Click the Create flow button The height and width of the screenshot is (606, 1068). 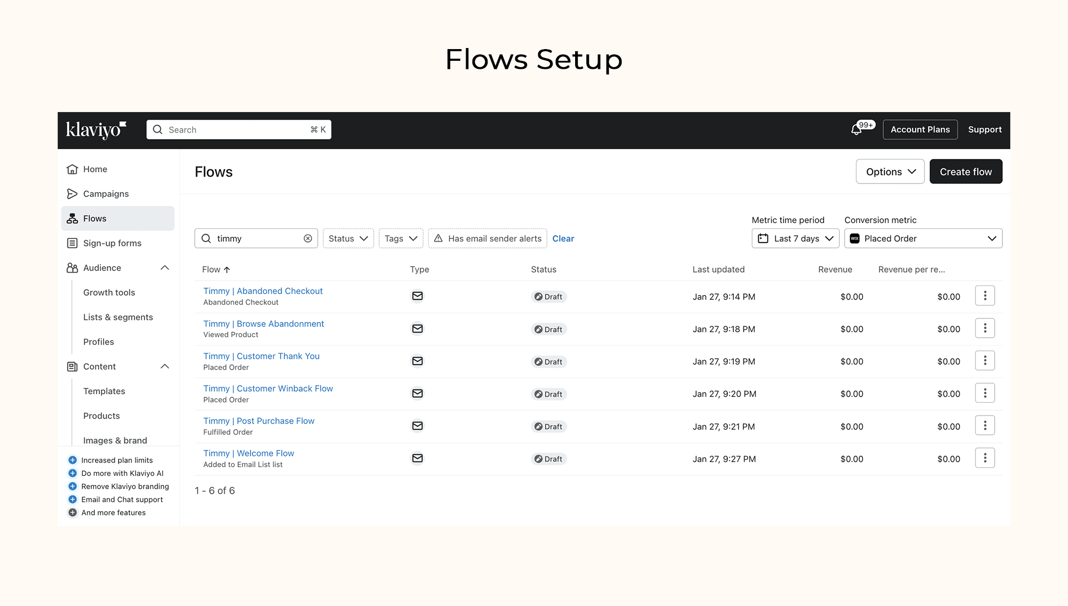coord(965,172)
